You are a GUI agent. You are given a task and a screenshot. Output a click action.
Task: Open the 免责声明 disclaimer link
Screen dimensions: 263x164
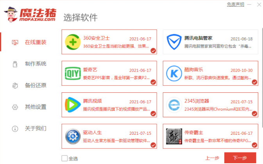point(236,5)
